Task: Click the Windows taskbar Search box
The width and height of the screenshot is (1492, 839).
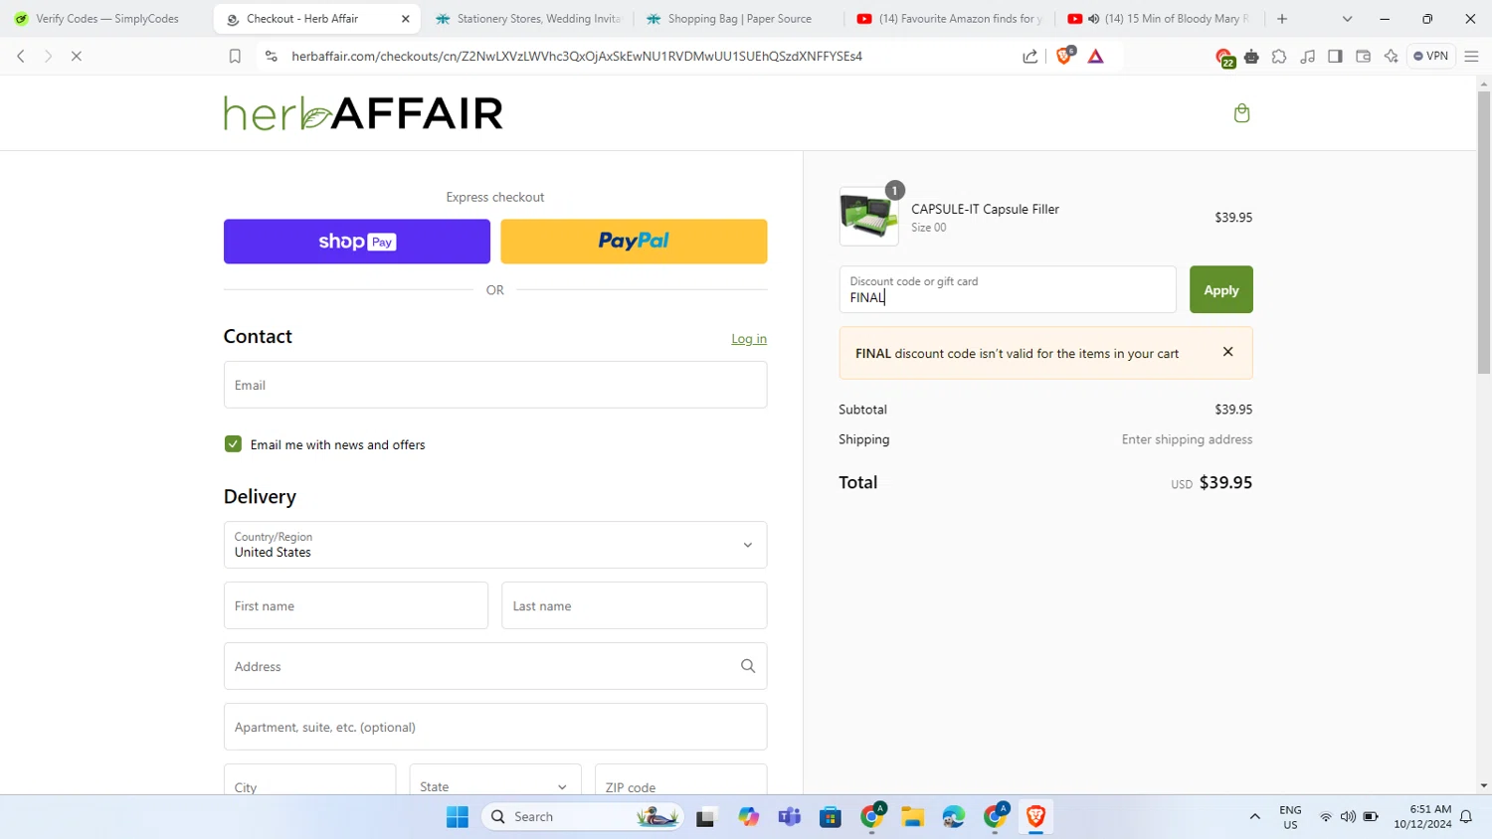Action: point(584,817)
